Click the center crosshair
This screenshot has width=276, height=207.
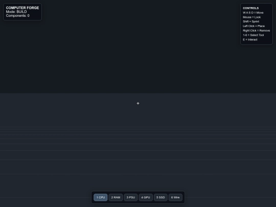pyautogui.click(x=138, y=103)
